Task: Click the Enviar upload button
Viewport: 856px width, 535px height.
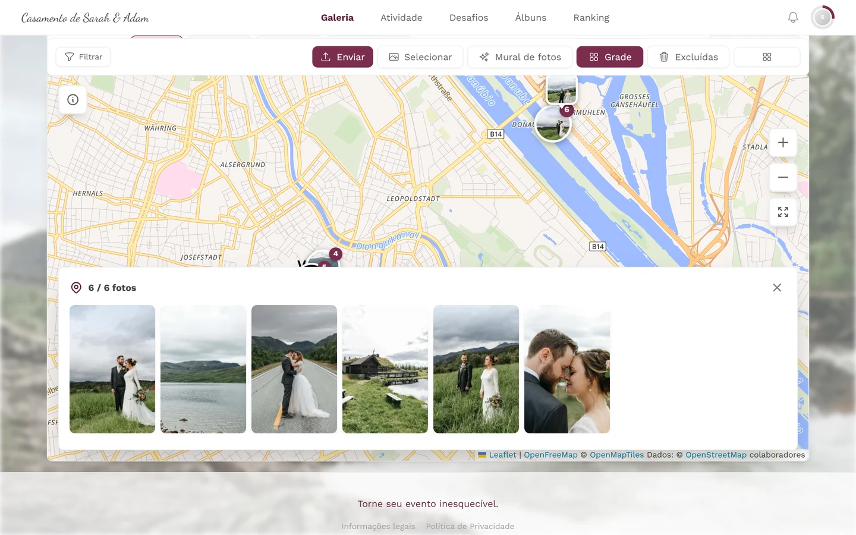Action: (343, 57)
